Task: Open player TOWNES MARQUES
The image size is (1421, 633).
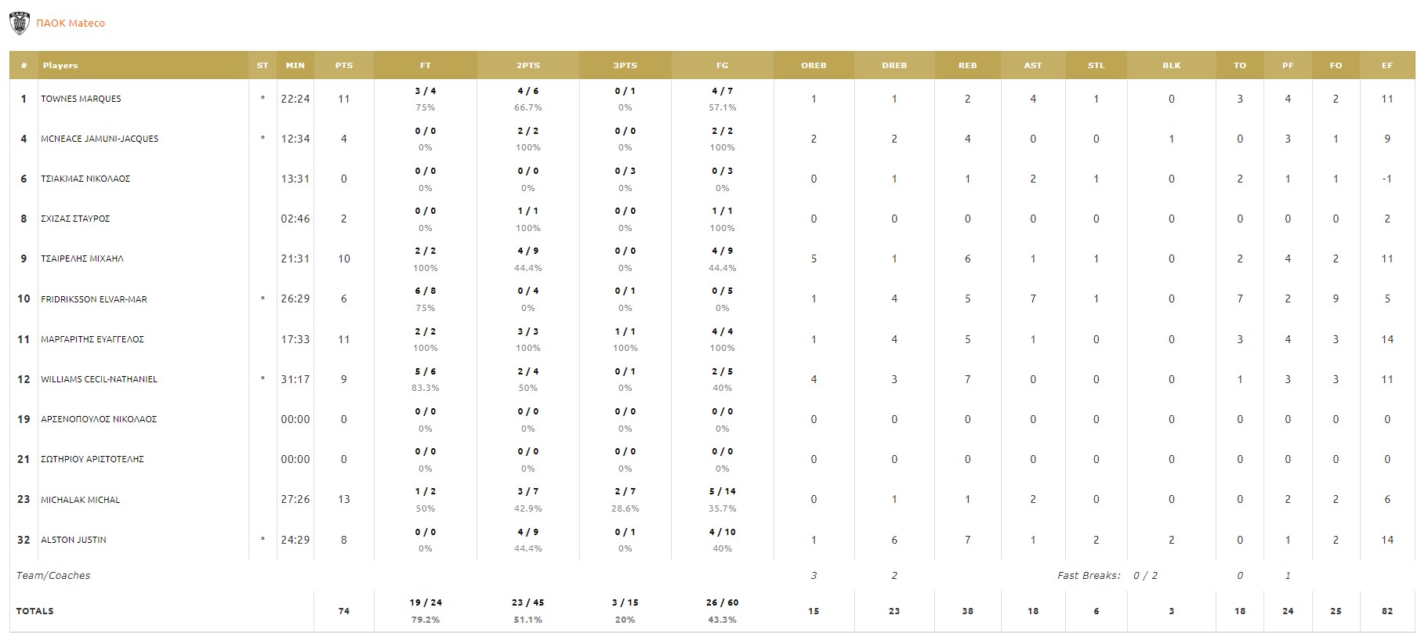Action: 81,99
